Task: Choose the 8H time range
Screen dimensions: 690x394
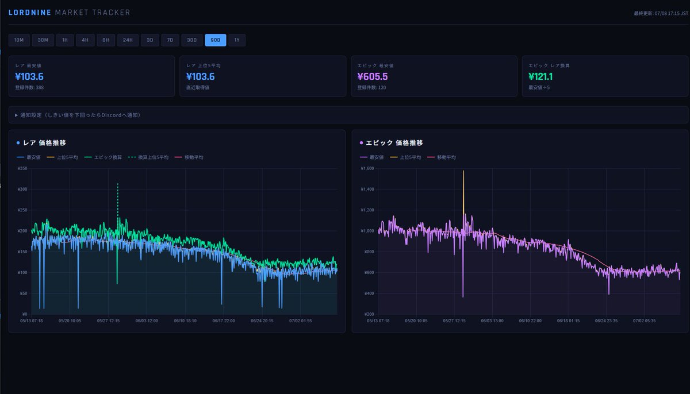Action: (x=106, y=40)
